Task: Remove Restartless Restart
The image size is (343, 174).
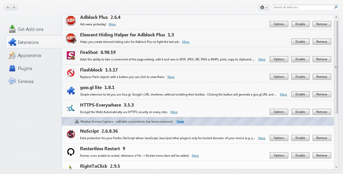Action: click(322, 155)
